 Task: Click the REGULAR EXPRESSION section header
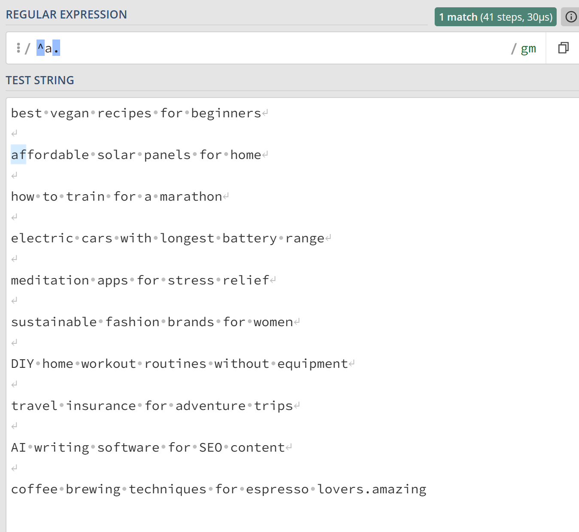(66, 14)
